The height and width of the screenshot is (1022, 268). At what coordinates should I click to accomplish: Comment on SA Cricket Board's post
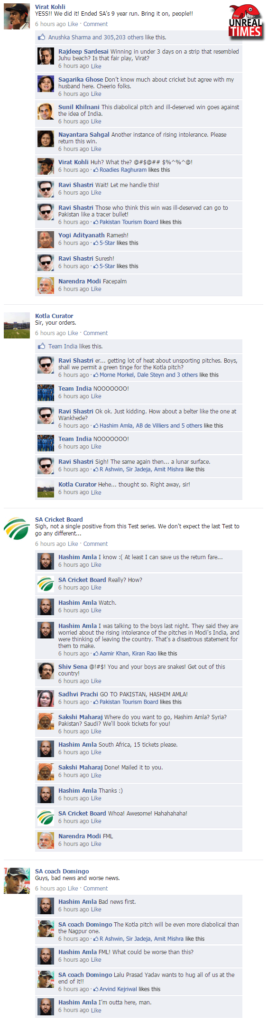(95, 544)
